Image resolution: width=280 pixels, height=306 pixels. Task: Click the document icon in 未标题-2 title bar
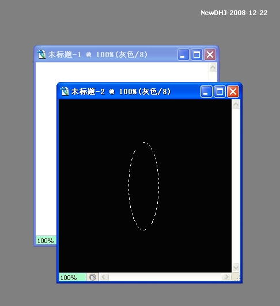65,92
